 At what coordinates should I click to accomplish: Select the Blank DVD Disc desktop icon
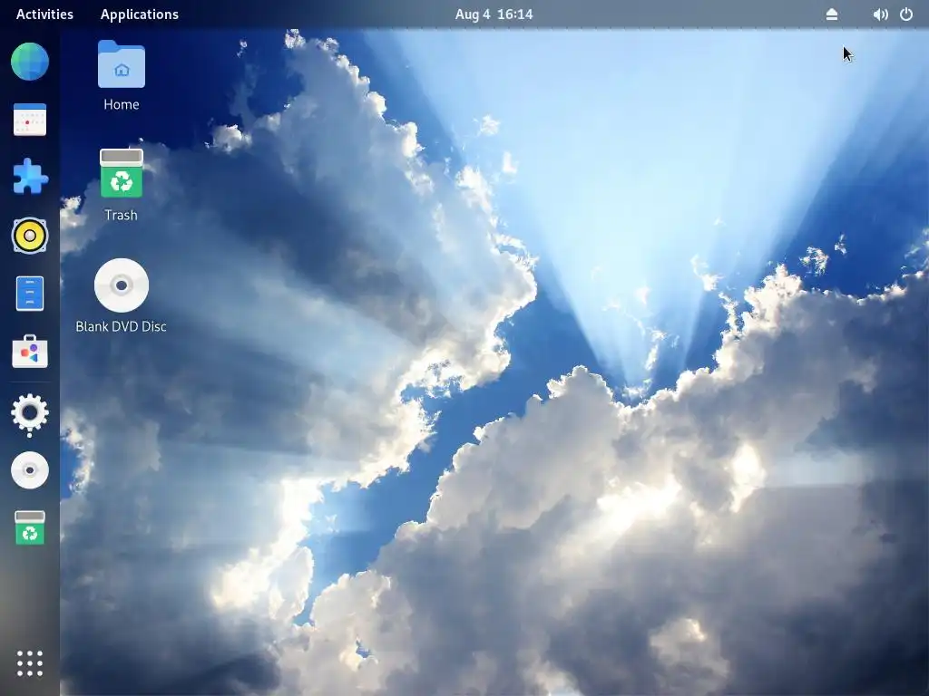coord(122,285)
